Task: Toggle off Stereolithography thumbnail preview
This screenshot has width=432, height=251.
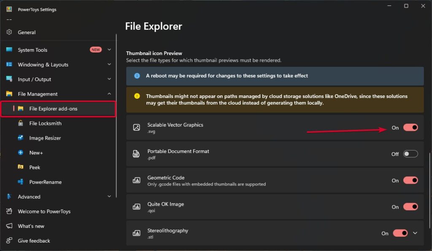Action: (x=400, y=233)
